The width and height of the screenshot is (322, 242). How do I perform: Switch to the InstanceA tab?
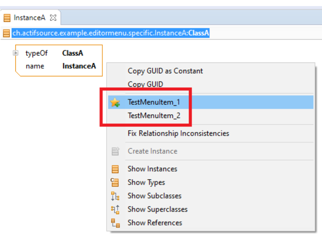click(29, 17)
